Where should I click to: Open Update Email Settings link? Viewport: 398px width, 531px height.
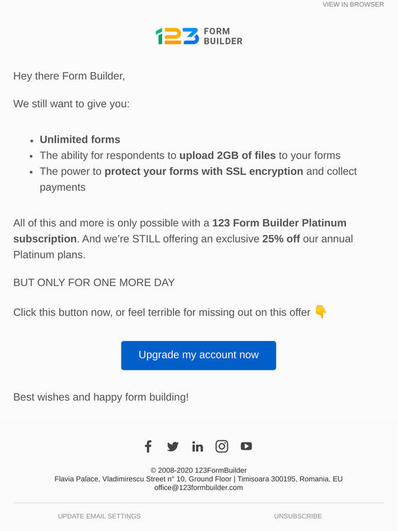pyautogui.click(x=99, y=516)
